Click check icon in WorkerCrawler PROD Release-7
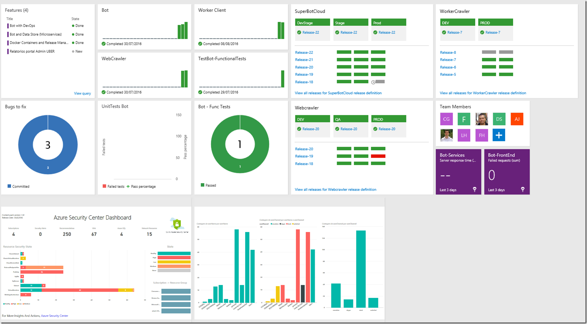This screenshot has height=324, width=587. point(482,33)
